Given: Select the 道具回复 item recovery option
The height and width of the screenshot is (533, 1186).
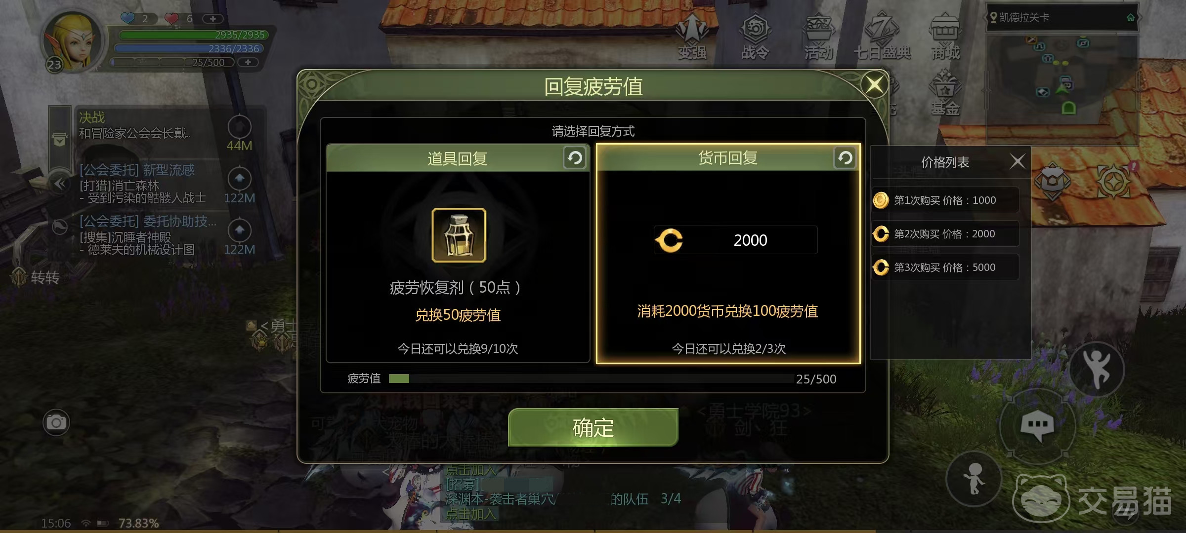Looking at the screenshot, I should (x=458, y=254).
